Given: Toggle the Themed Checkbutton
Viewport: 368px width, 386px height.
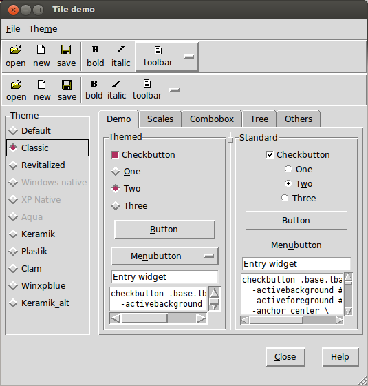Looking at the screenshot, I should click(115, 155).
